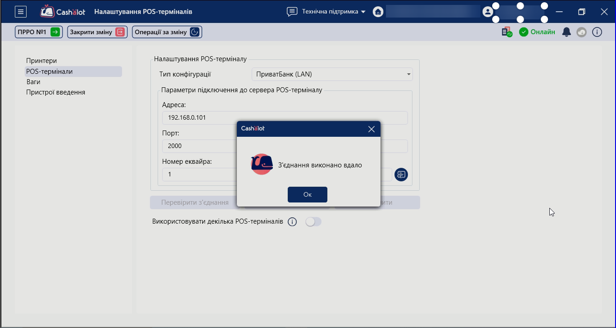616x328 pixels.
Task: Enable the multiple POS-terminals toggle
Action: [313, 222]
